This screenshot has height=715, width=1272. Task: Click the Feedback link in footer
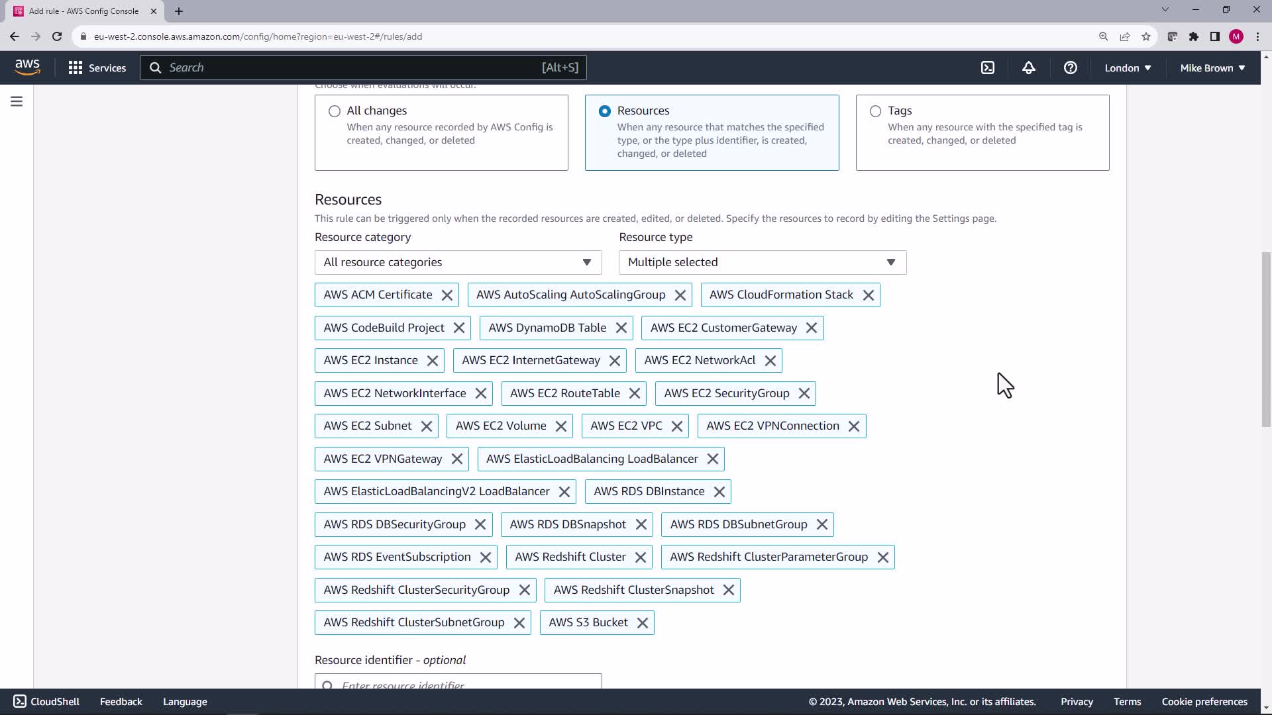tap(121, 702)
